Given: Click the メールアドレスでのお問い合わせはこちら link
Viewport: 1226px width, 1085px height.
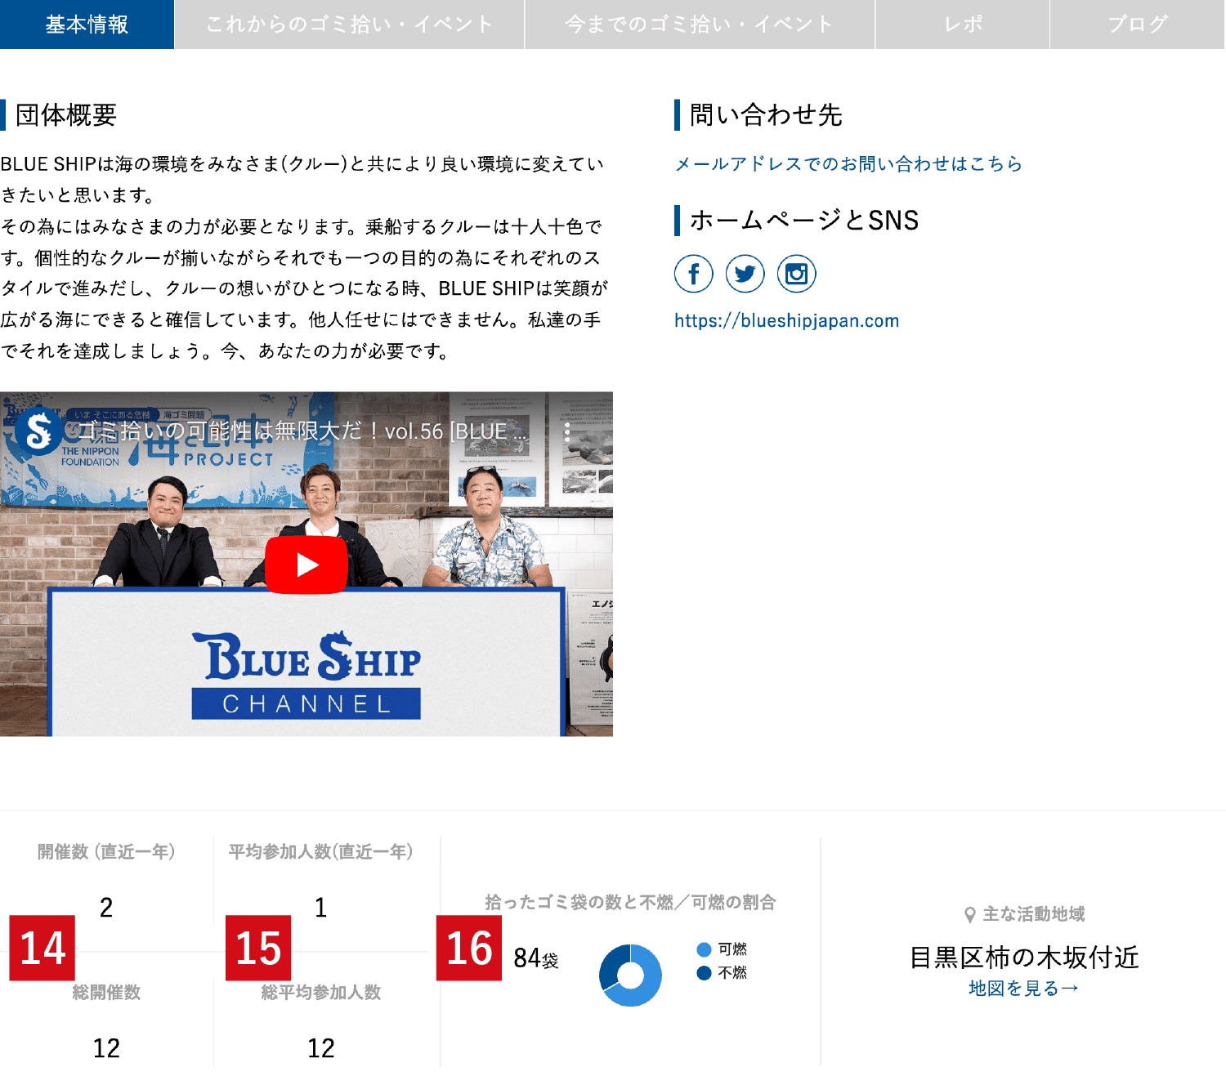Looking at the screenshot, I should 848,164.
